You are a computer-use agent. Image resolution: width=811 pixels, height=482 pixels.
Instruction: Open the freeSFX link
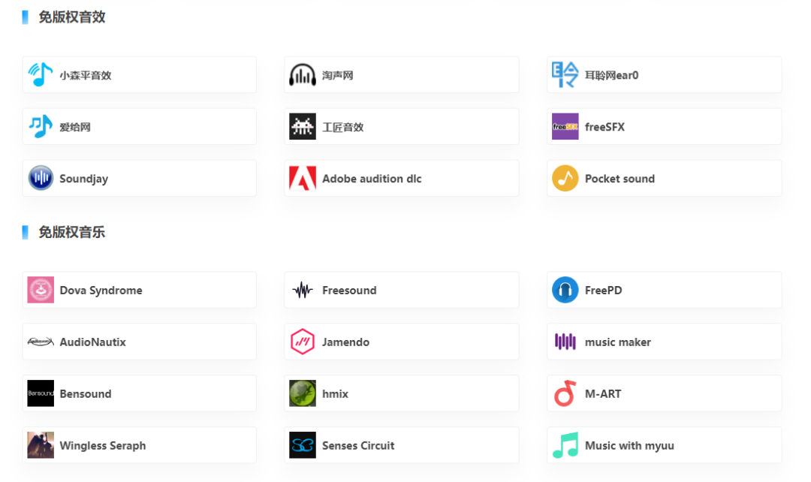click(x=664, y=126)
